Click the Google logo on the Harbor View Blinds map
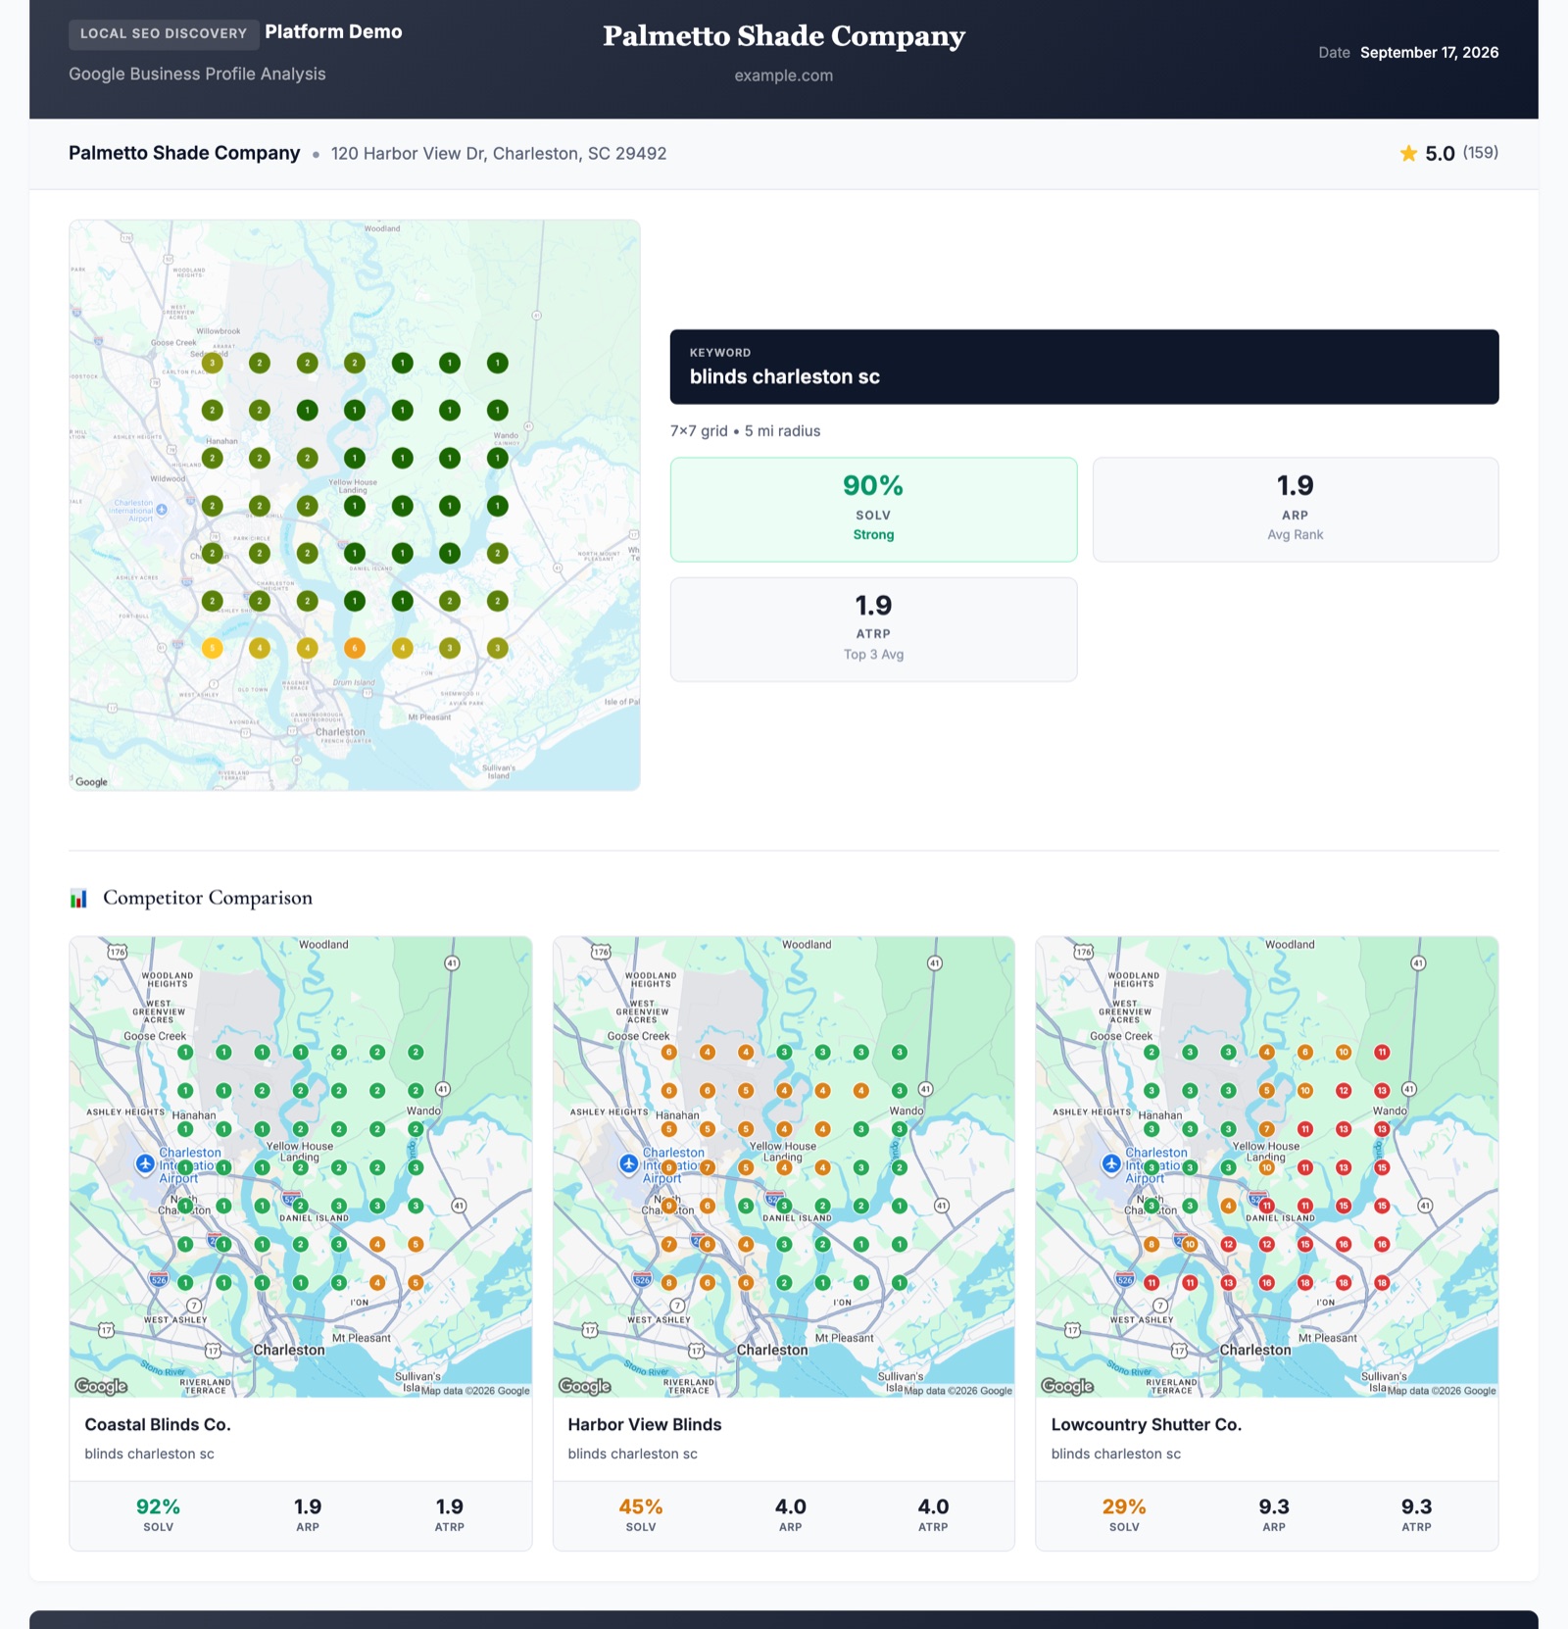1568x1629 pixels. (x=585, y=1386)
